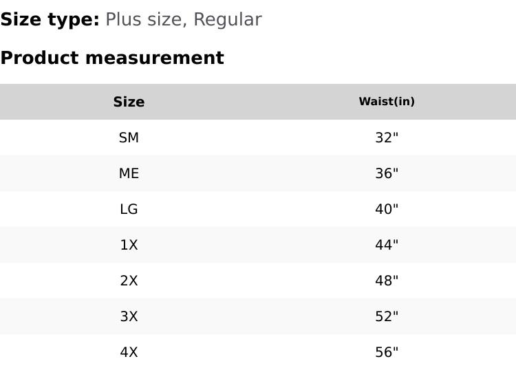
Task: Click the "Waist(in)" column header
Action: click(x=387, y=102)
